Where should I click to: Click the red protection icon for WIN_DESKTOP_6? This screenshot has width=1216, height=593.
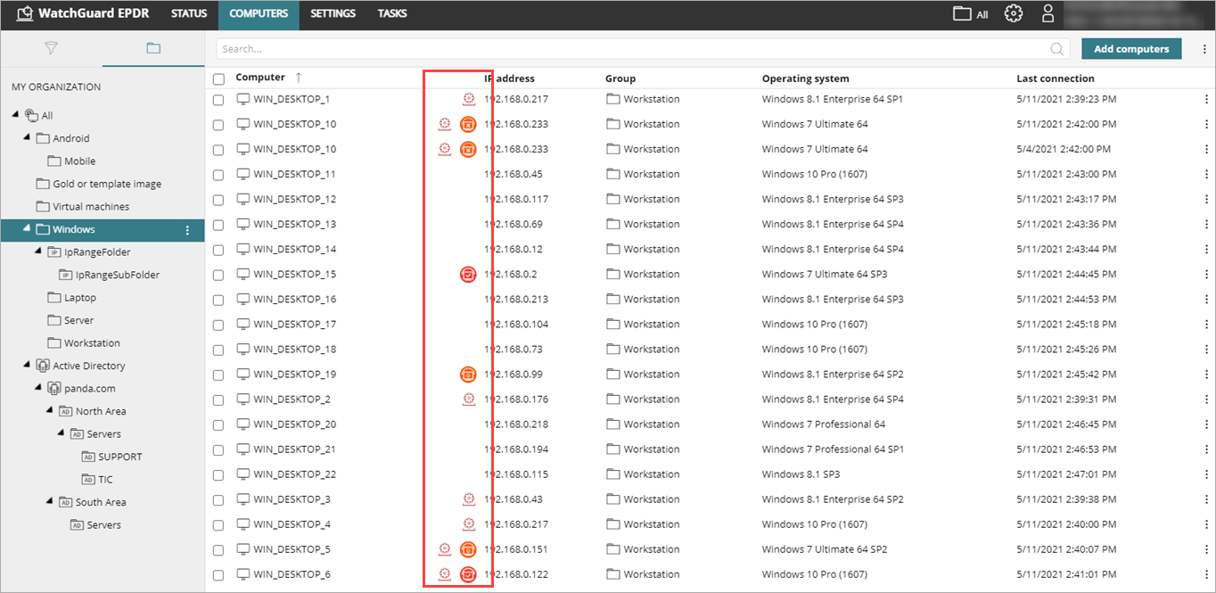pyautogui.click(x=468, y=573)
